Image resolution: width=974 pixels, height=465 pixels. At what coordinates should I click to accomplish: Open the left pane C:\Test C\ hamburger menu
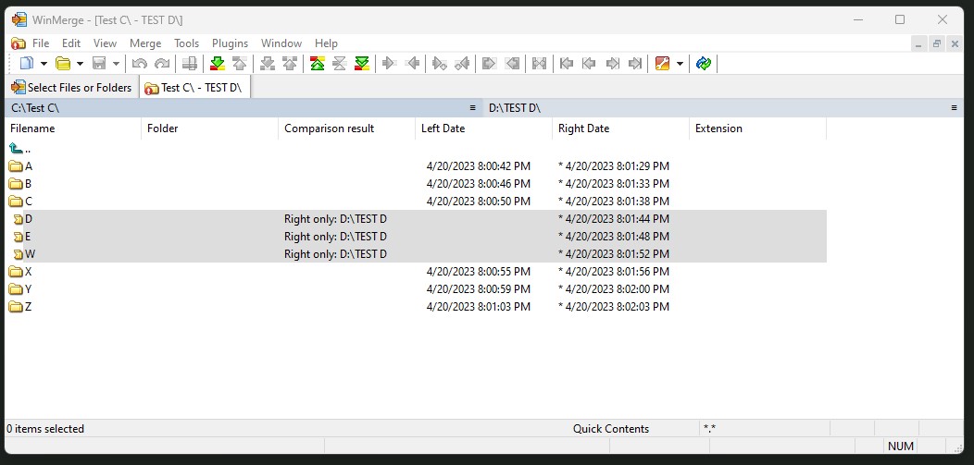click(x=473, y=108)
